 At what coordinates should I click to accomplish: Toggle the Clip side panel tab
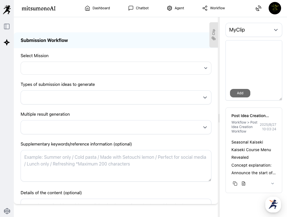(214, 35)
